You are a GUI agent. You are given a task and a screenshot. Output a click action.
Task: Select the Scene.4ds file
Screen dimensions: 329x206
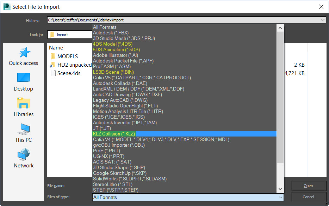(69, 73)
